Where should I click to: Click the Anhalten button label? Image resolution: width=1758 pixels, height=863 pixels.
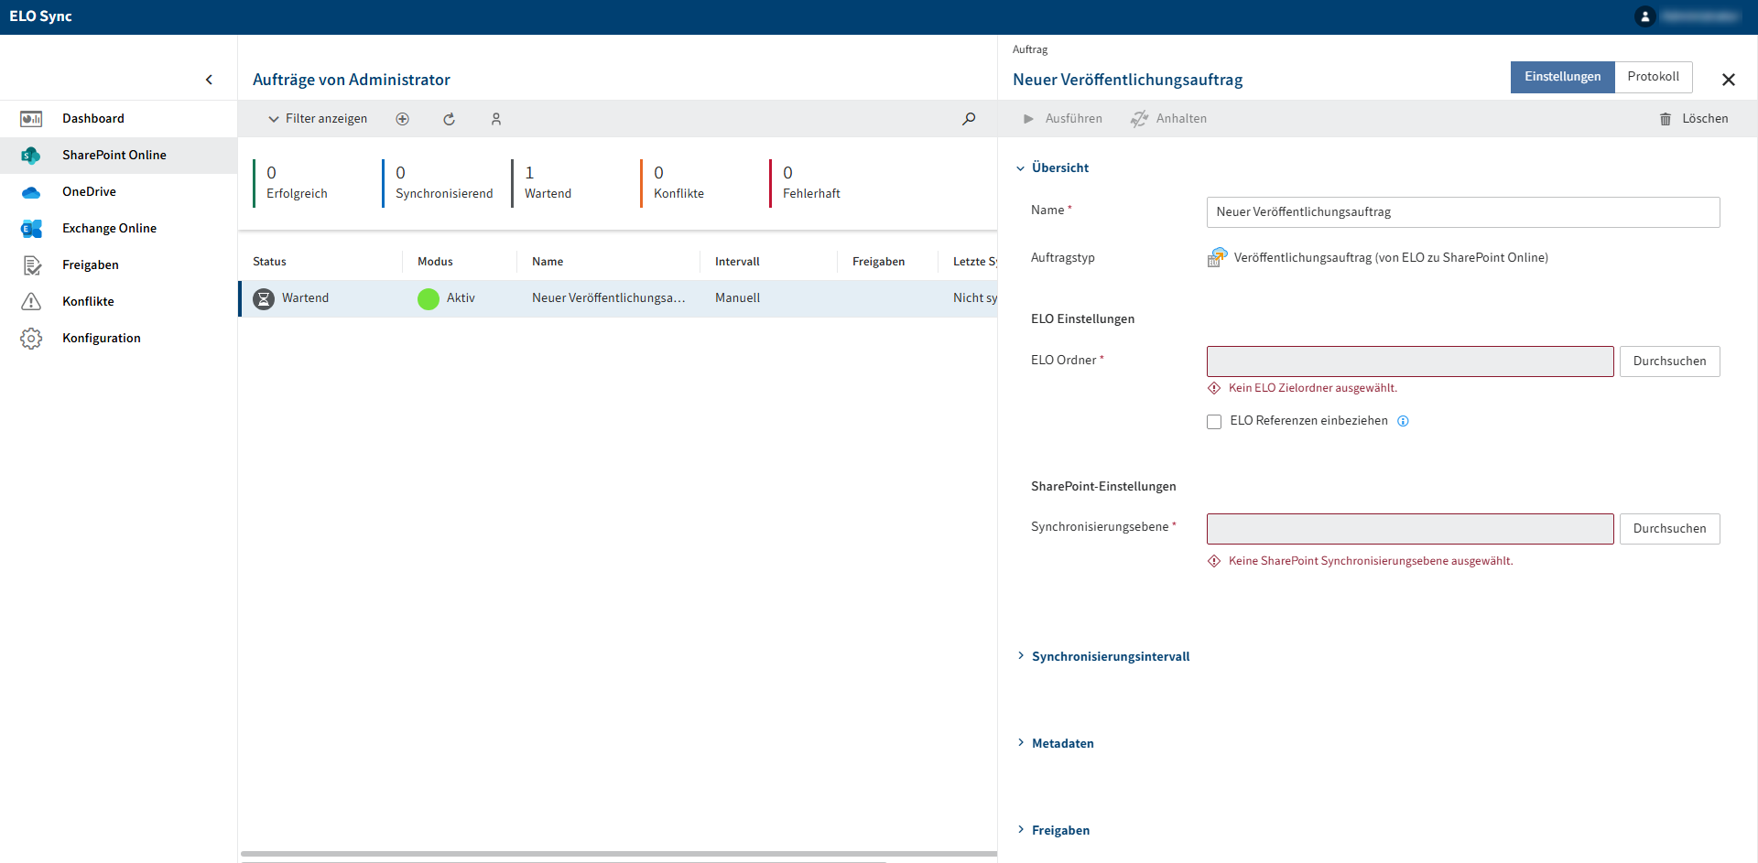click(x=1181, y=119)
